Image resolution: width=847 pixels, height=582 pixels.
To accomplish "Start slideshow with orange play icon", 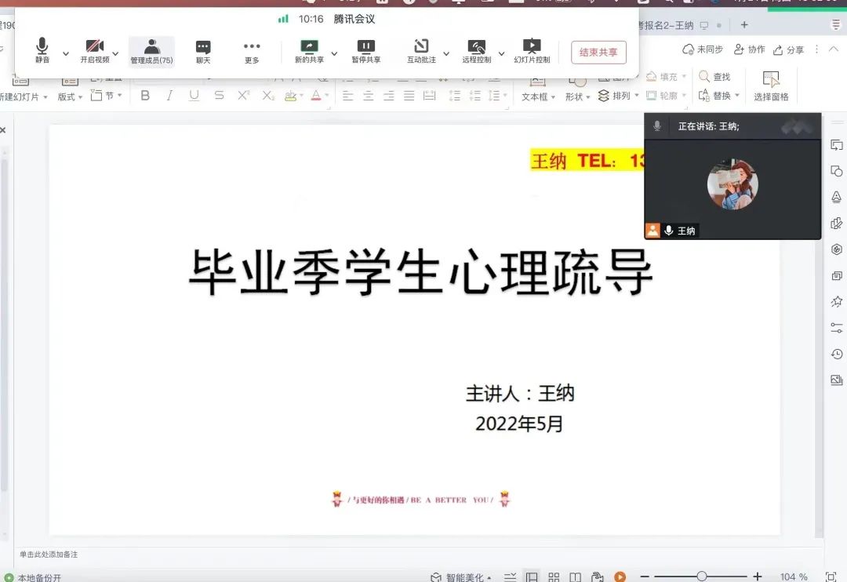I will pyautogui.click(x=620, y=577).
